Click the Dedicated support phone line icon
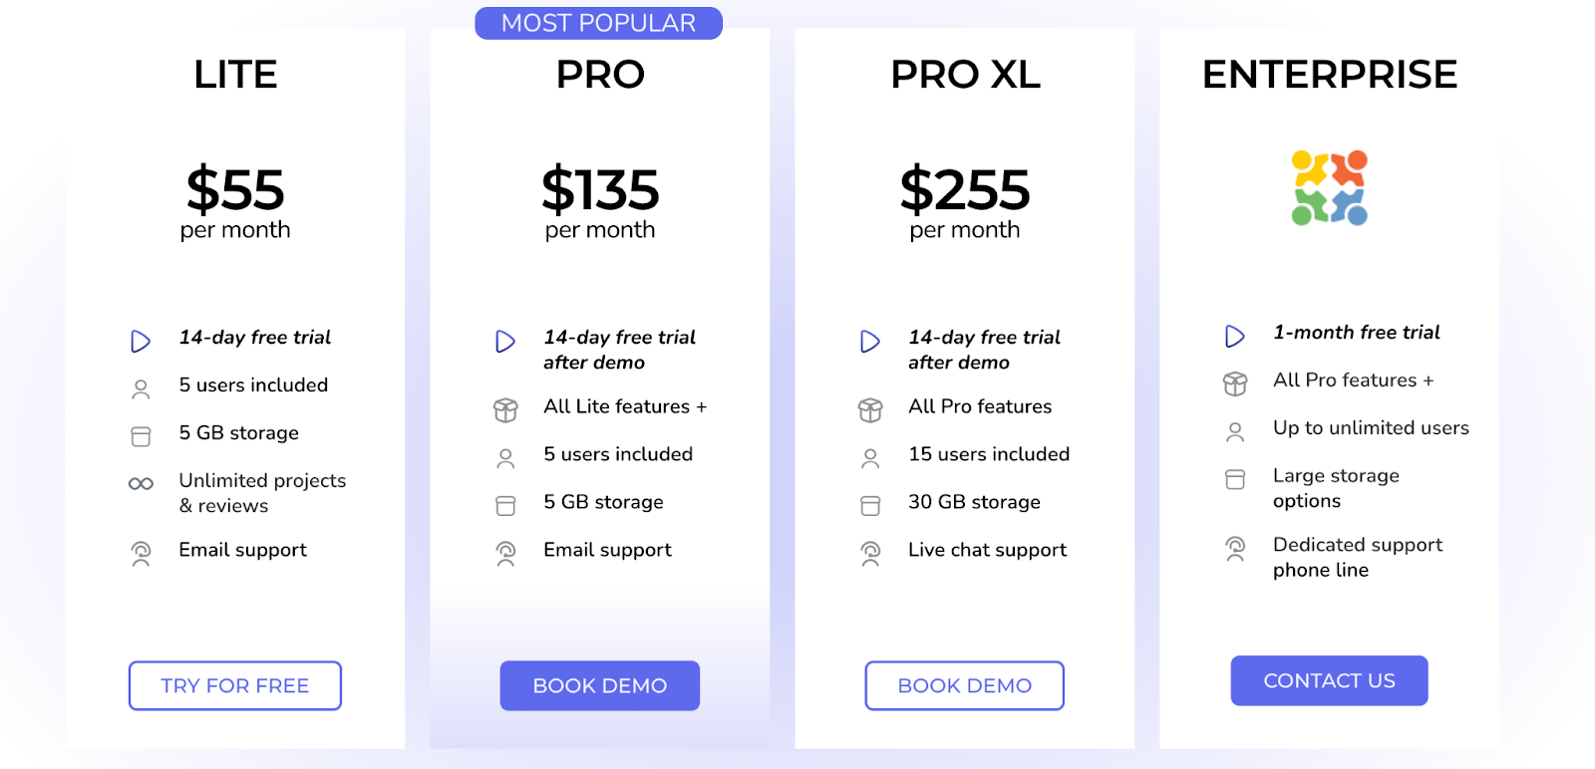Image resolution: width=1595 pixels, height=769 pixels. pyautogui.click(x=1236, y=549)
